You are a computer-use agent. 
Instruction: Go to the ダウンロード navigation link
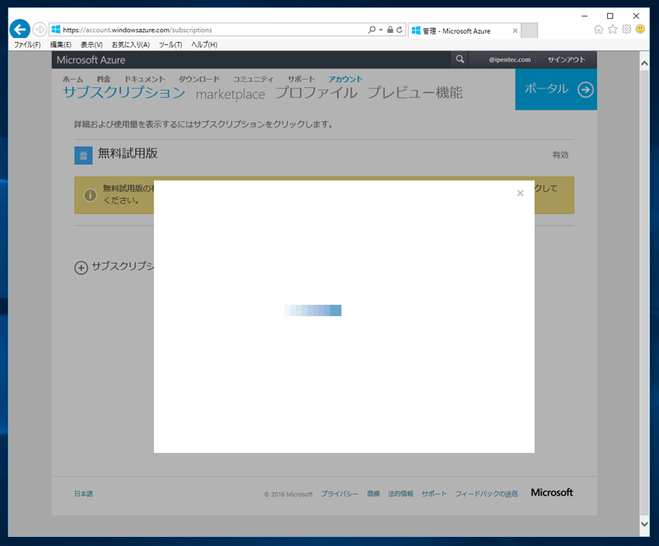point(199,79)
